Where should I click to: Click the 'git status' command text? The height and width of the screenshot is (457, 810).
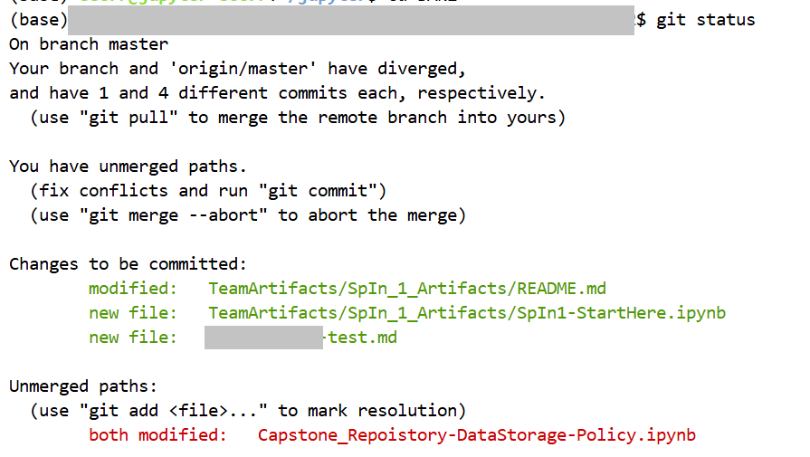(706, 20)
